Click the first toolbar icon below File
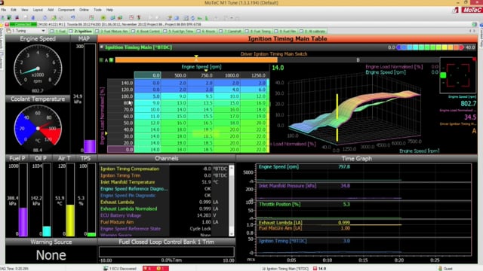This screenshot has width=483, height=271. pyautogui.click(x=2, y=17)
